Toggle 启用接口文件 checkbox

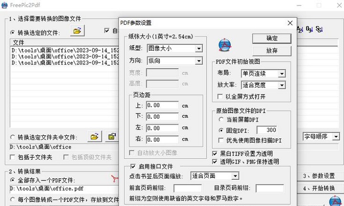click(133, 166)
